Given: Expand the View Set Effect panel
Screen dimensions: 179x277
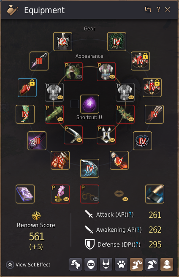Looking at the screenshot, I should (x=28, y=265).
